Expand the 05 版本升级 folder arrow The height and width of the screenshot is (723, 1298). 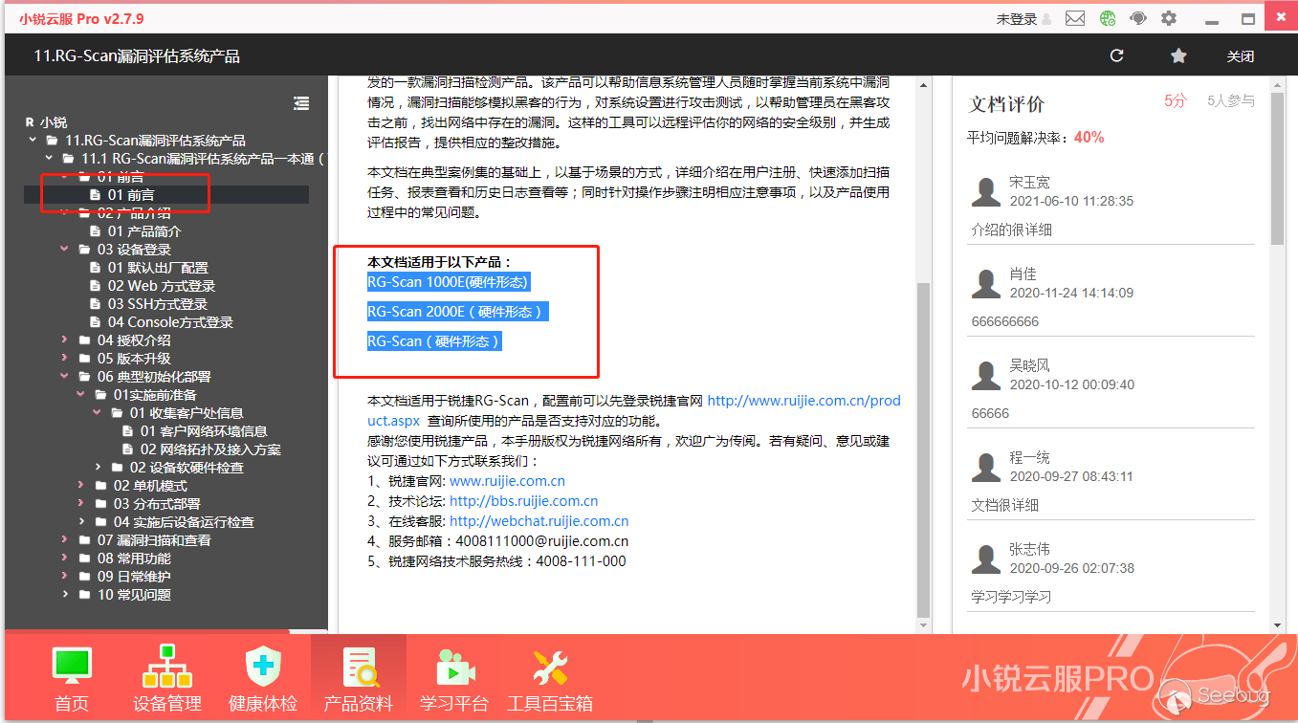pyautogui.click(x=65, y=359)
